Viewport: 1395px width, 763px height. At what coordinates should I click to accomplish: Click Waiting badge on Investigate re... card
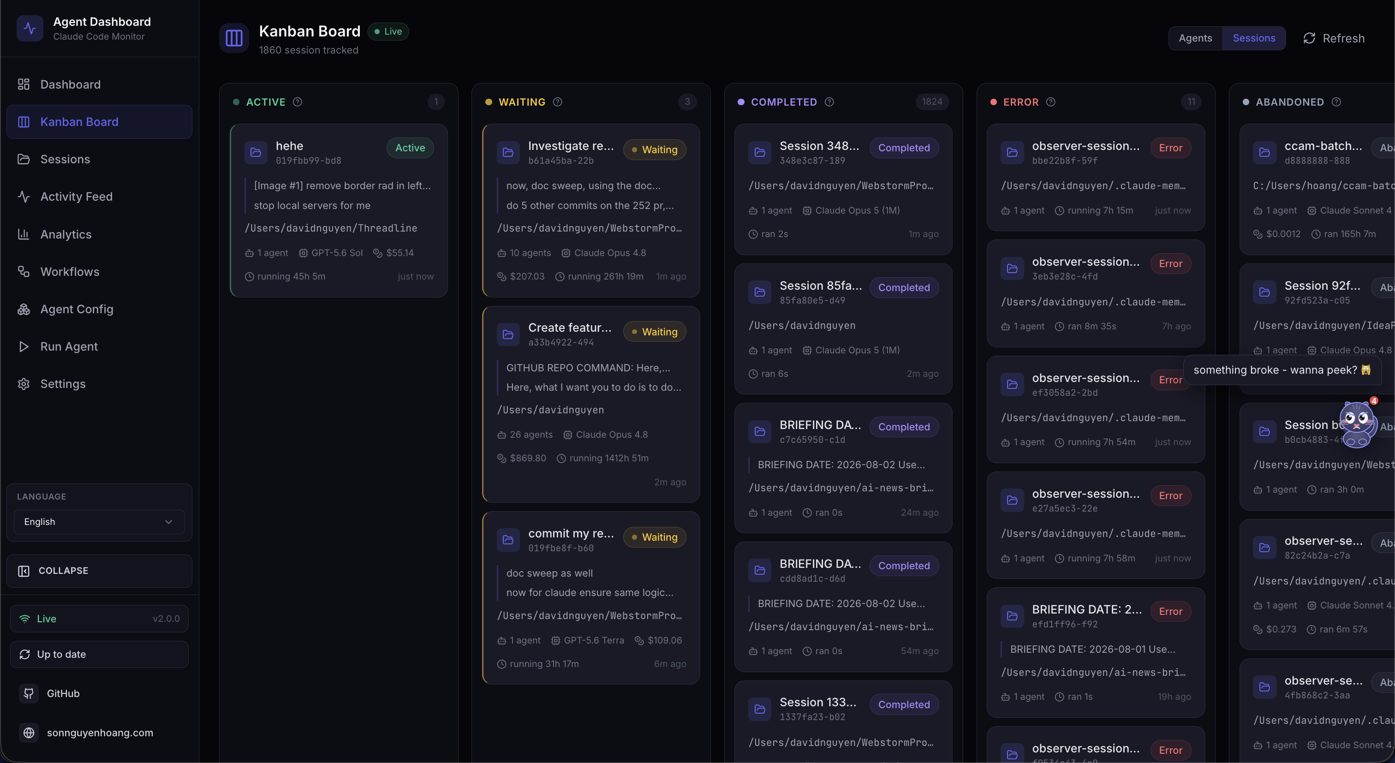654,149
